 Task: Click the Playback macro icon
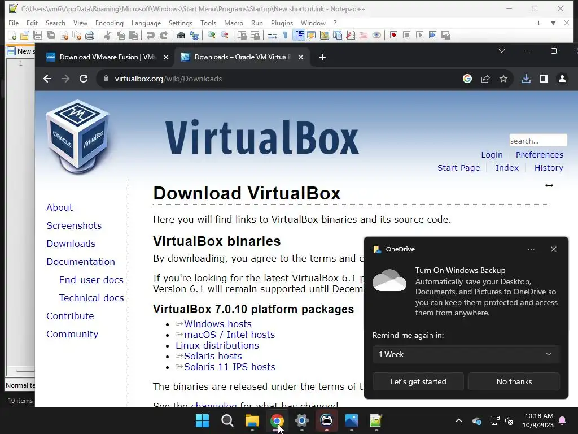[419, 35]
